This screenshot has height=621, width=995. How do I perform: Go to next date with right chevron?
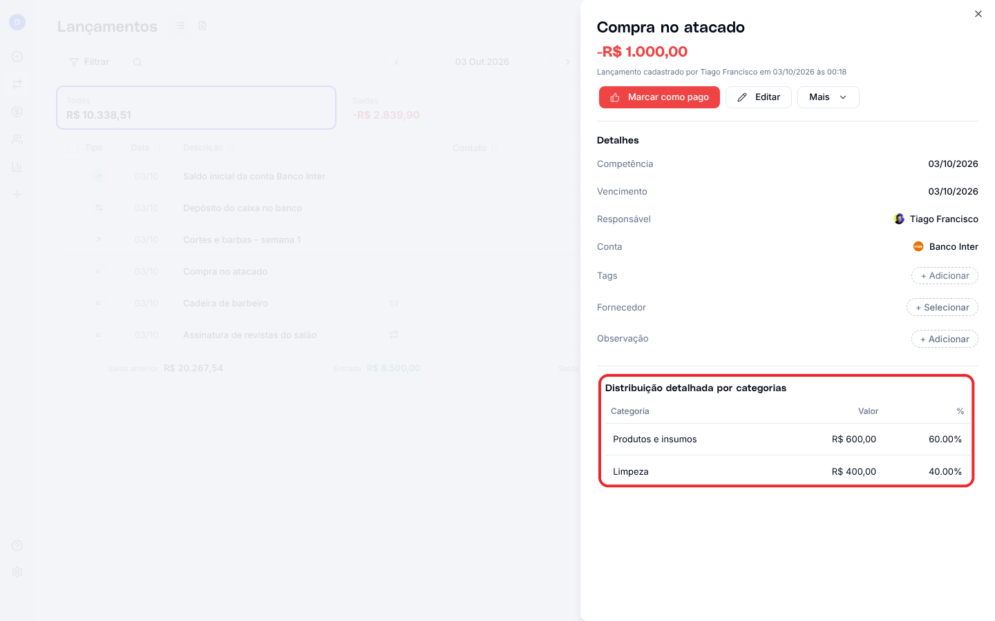568,62
